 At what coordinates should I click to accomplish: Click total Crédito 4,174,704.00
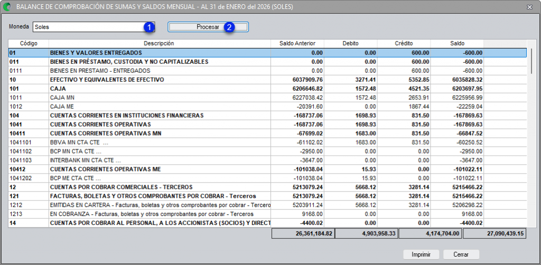(430, 234)
